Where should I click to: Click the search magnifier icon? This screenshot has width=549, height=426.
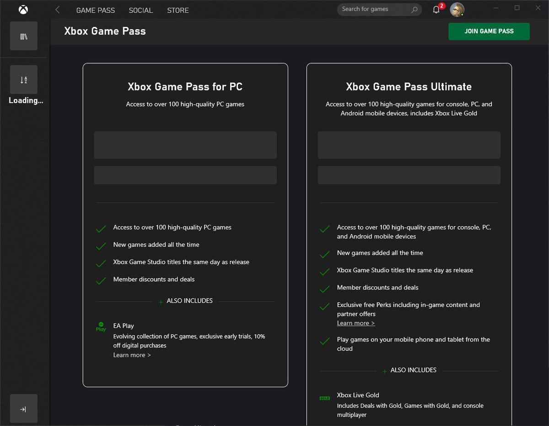414,10
